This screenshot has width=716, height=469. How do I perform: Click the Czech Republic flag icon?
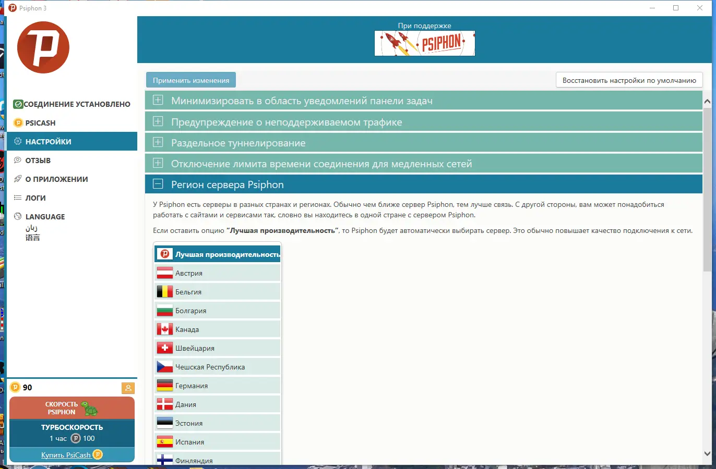coord(165,367)
